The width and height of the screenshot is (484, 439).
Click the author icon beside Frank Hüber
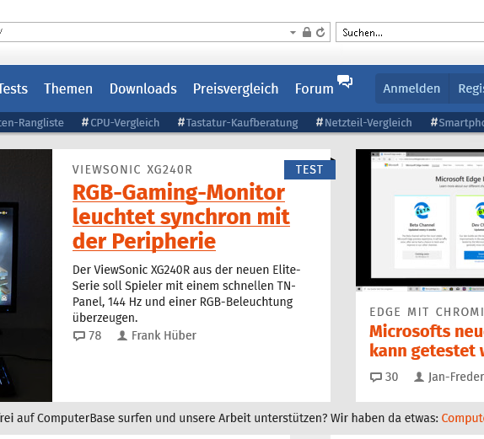pyautogui.click(x=122, y=335)
